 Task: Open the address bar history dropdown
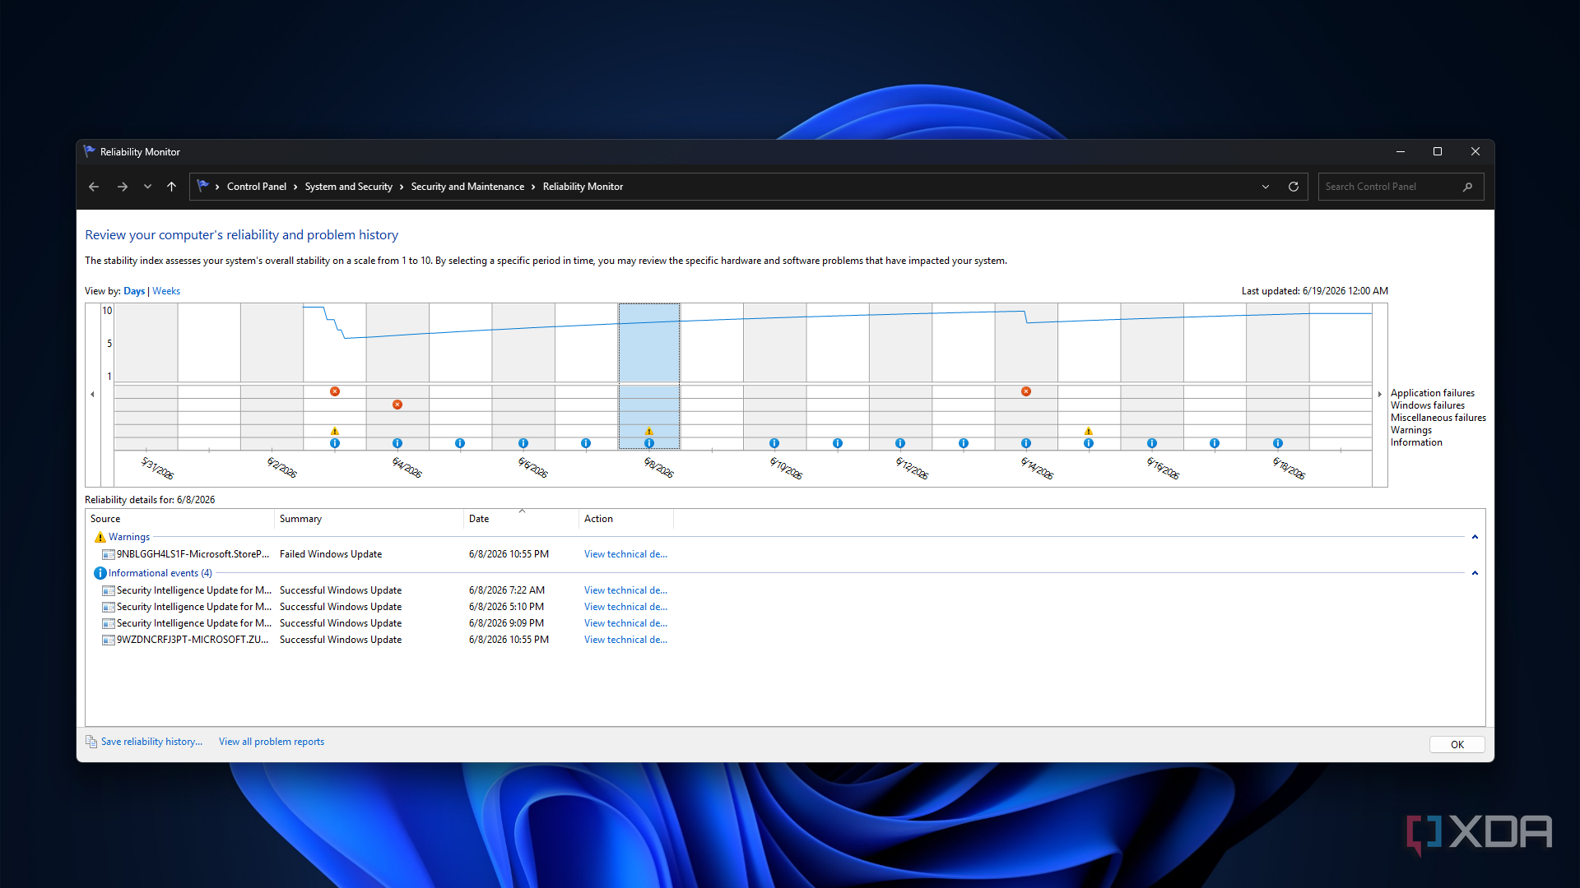[x=1266, y=187]
